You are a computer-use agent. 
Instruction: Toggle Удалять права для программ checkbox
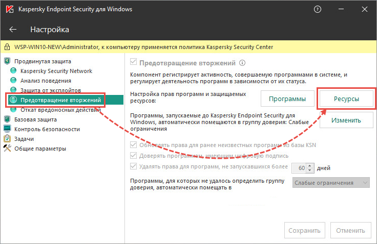(134, 166)
